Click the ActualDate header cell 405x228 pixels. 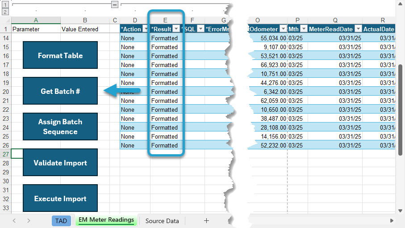pos(379,29)
